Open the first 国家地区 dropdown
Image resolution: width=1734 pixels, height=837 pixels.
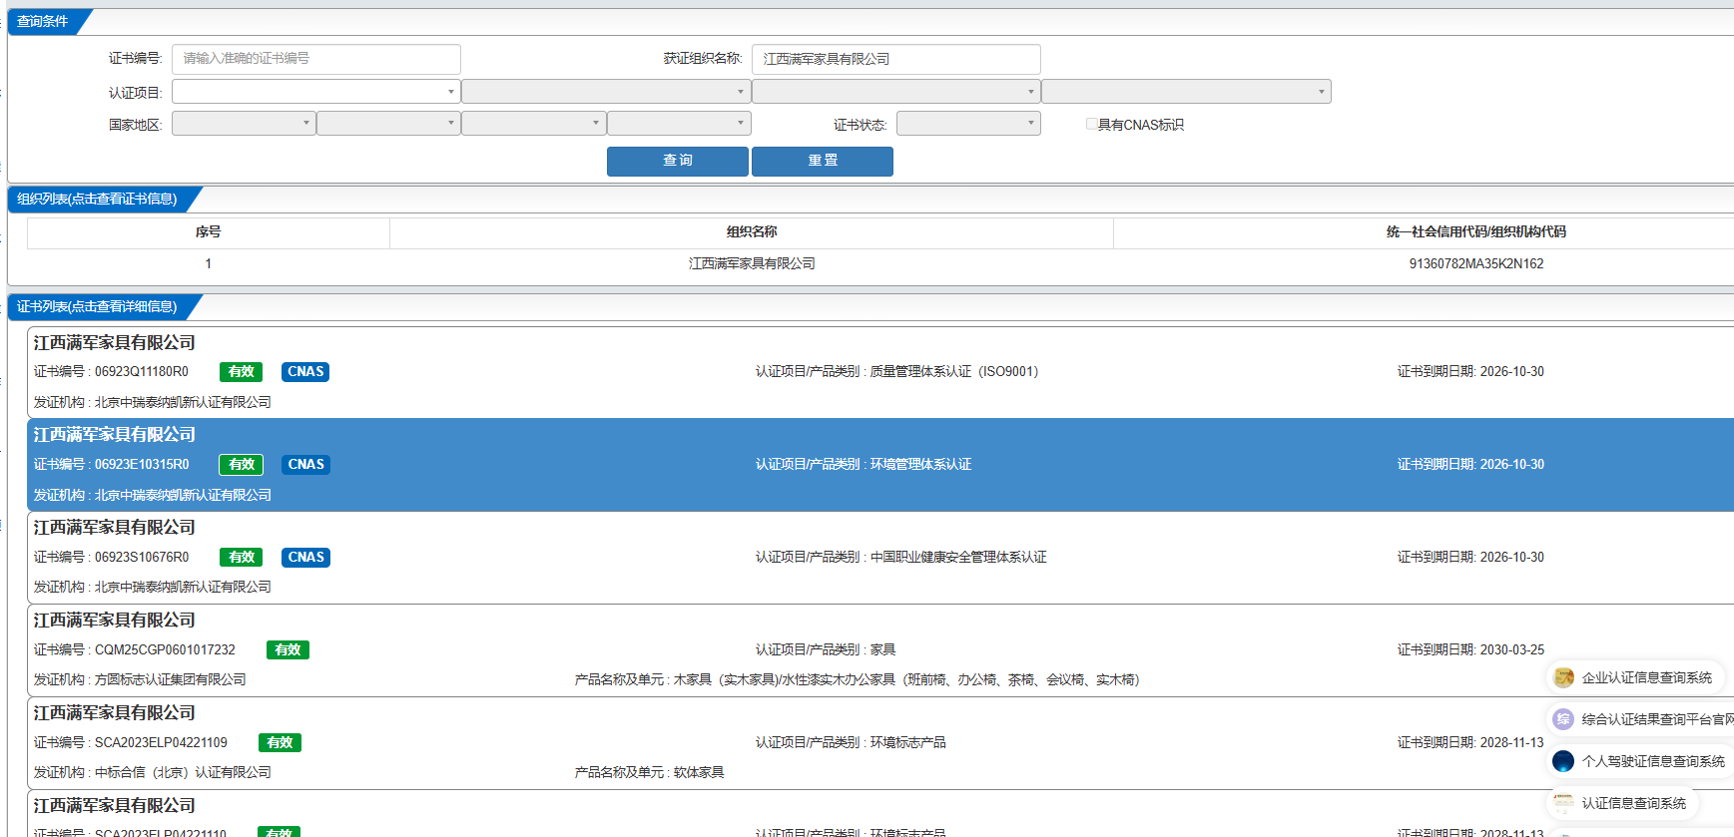244,124
